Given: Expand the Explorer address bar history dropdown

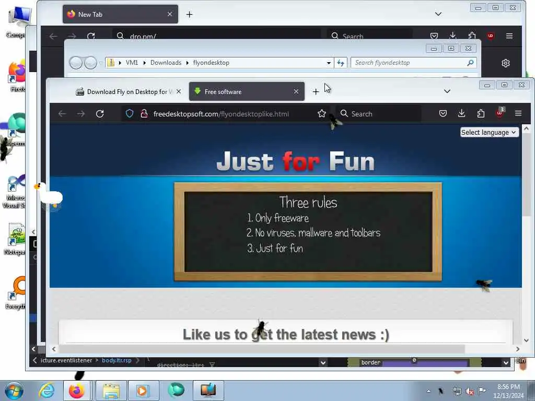Looking at the screenshot, I should click(329, 63).
